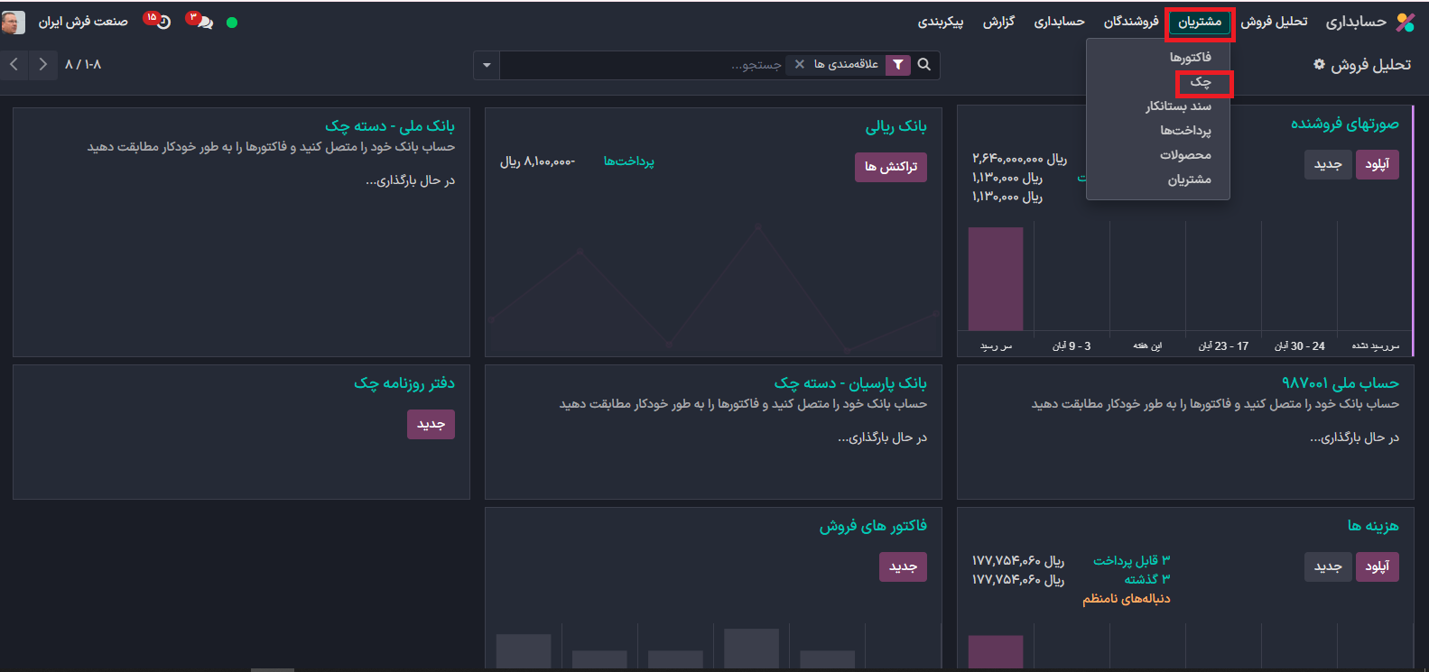The image size is (1429, 672).
Task: Click the magnifier search icon
Action: coord(924,65)
